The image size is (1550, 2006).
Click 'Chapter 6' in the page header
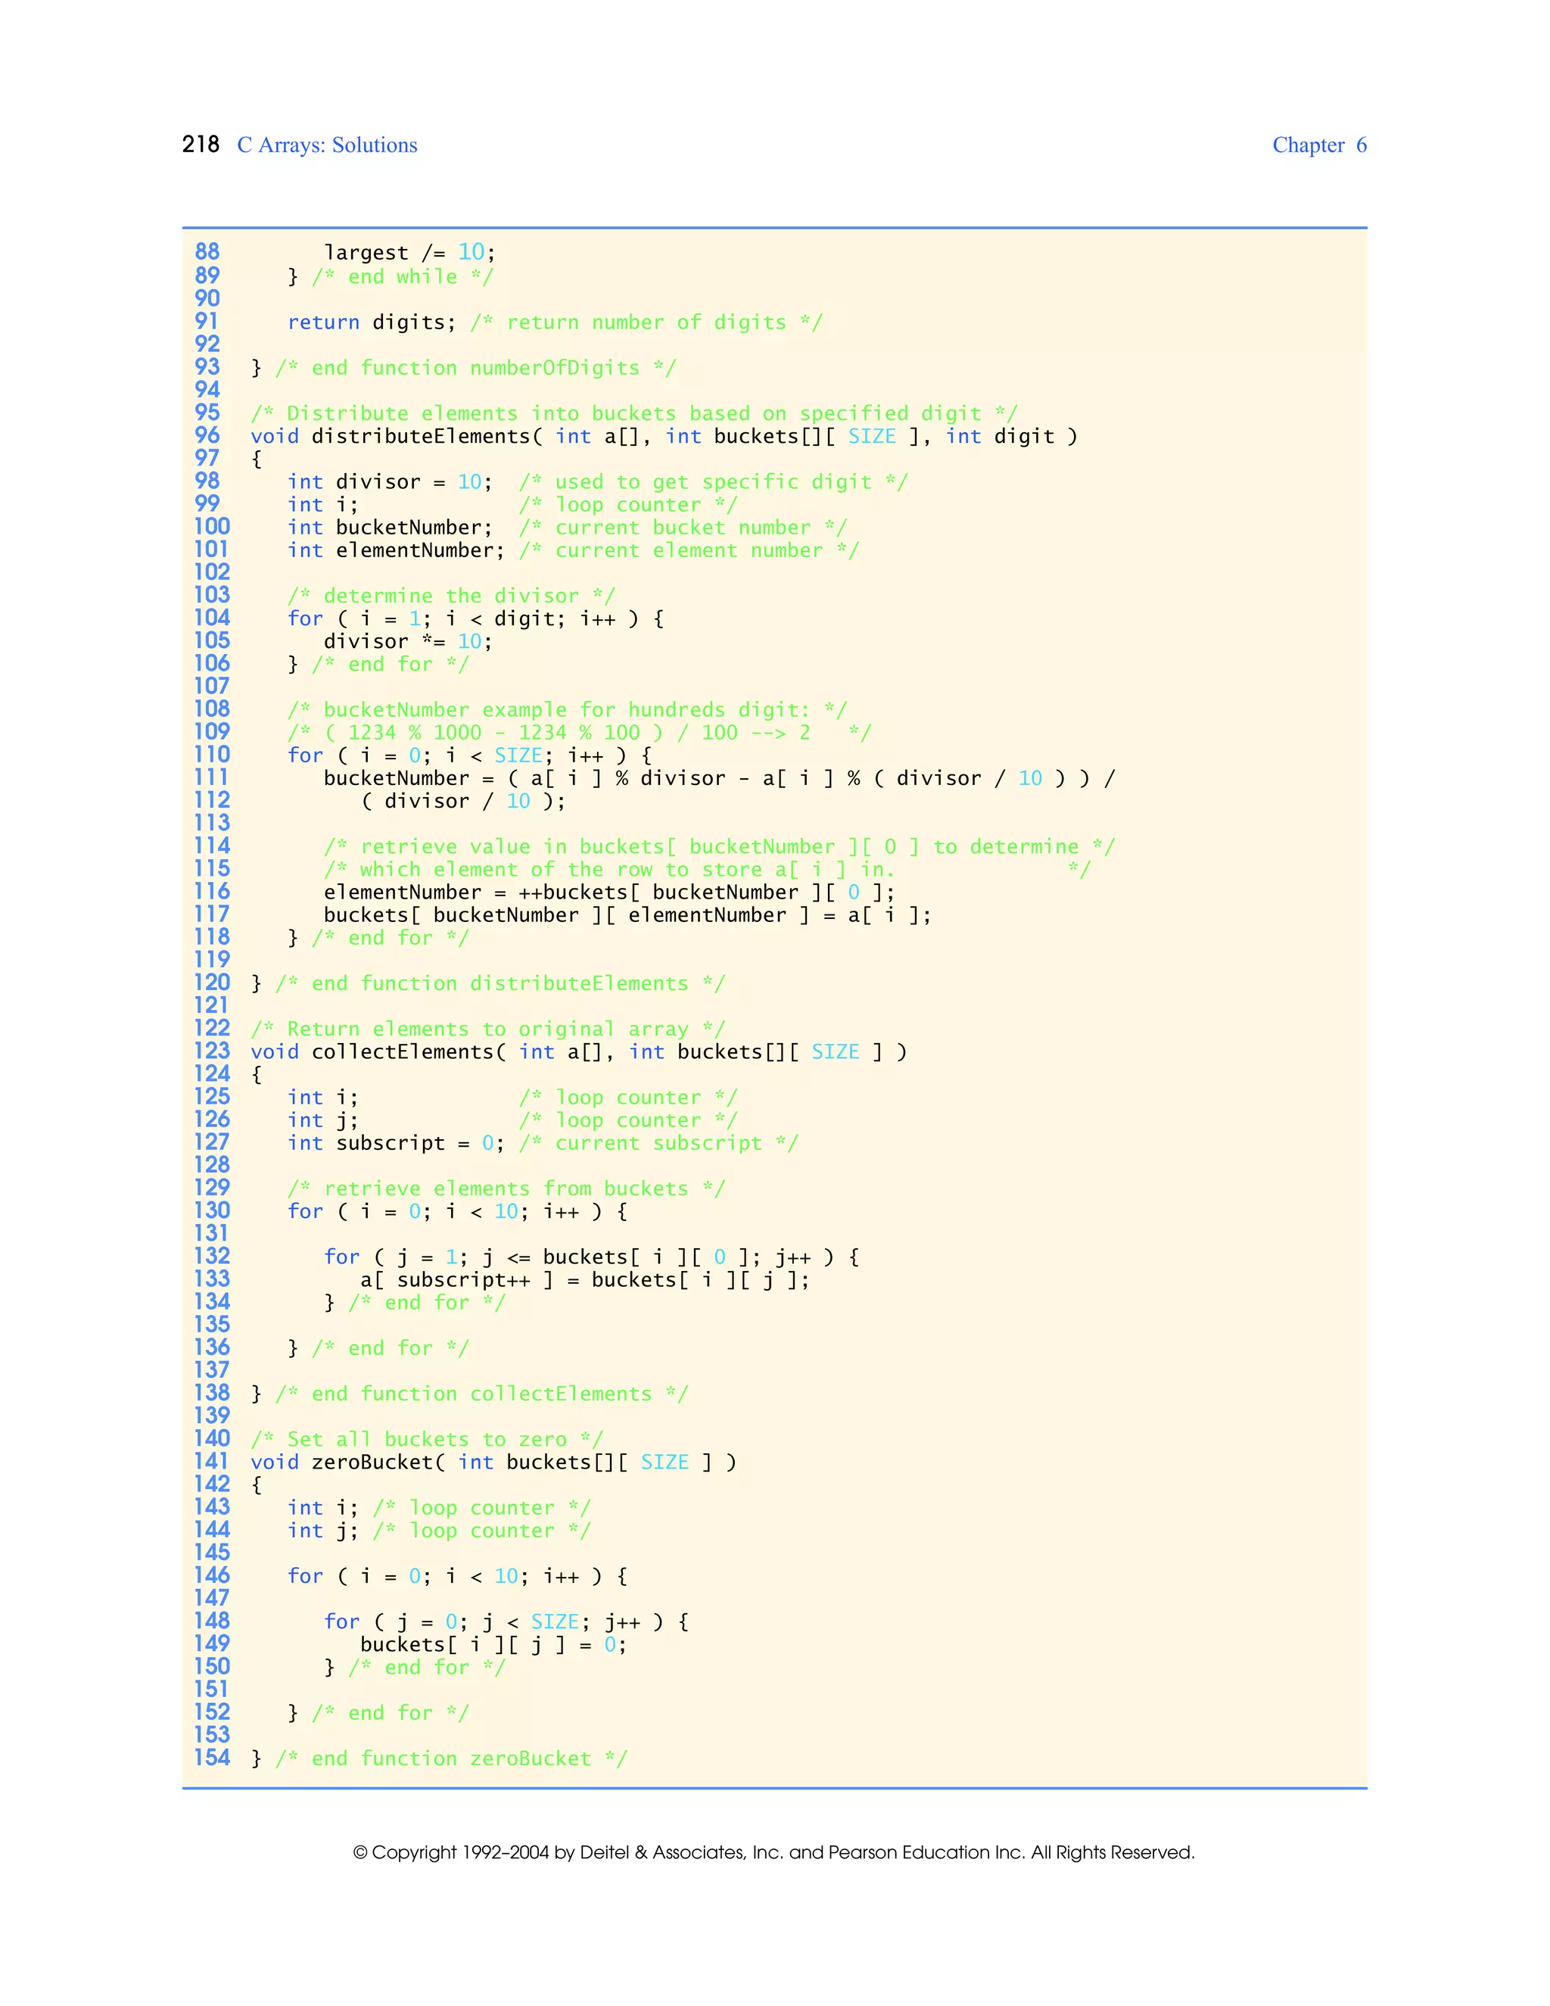[1319, 145]
